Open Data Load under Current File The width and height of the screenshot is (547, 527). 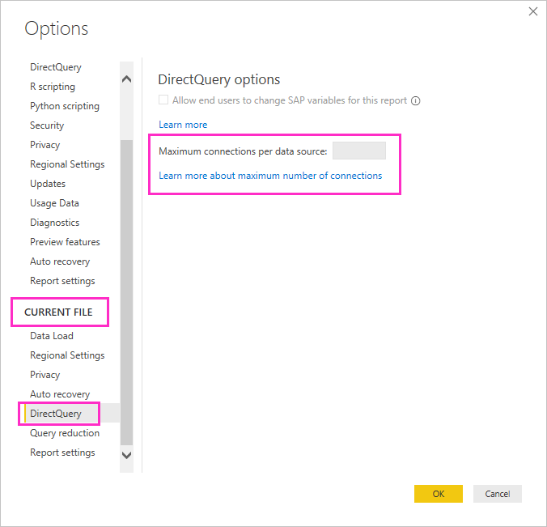coord(52,336)
